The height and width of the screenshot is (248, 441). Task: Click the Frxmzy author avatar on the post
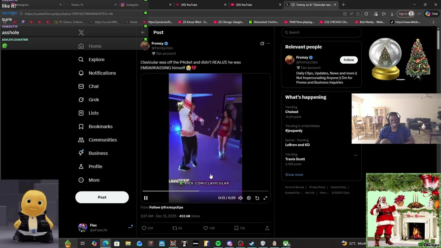click(145, 46)
